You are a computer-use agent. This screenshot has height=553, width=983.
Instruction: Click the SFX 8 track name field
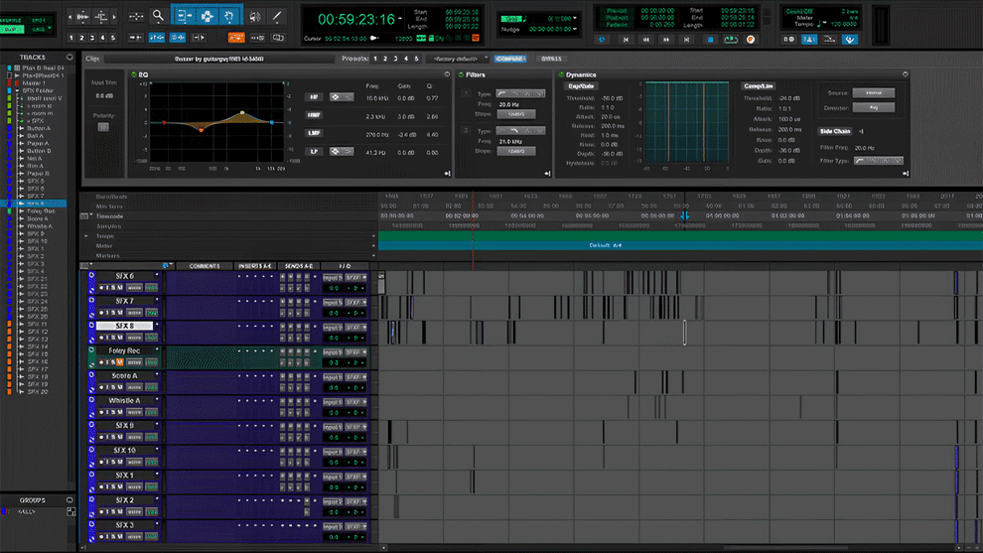pos(124,326)
